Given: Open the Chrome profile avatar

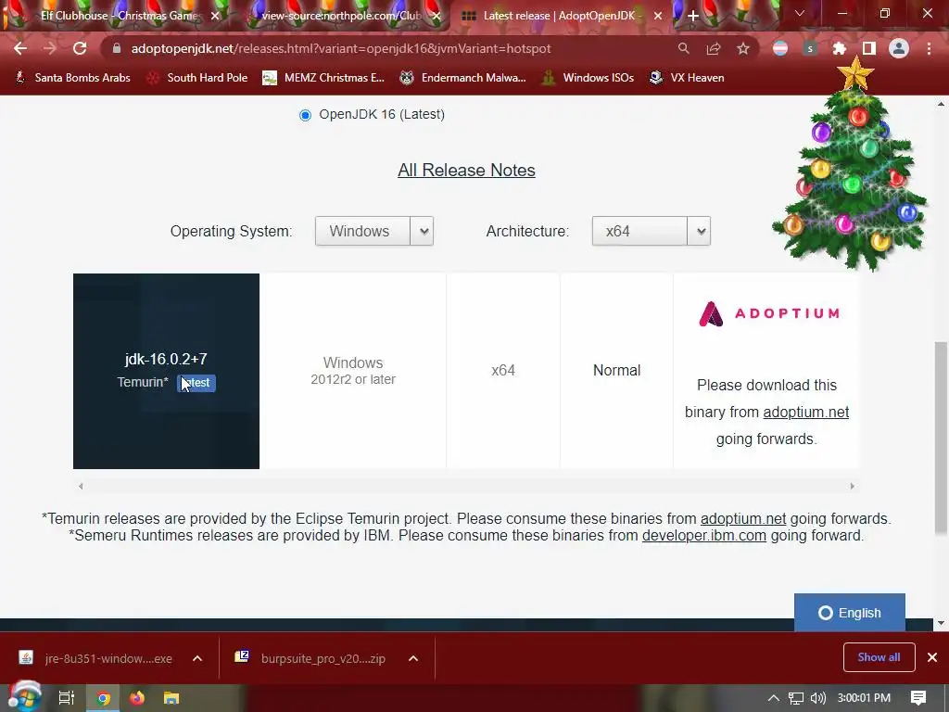Looking at the screenshot, I should (899, 48).
